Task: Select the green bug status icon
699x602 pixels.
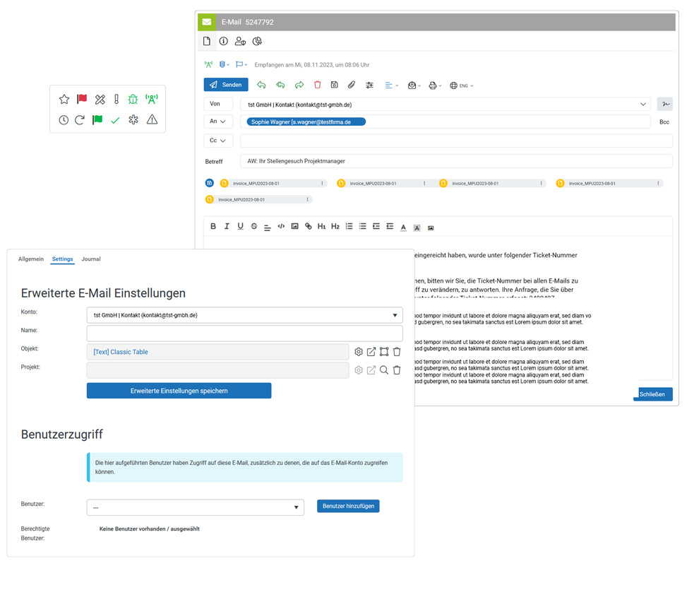Action: coord(133,100)
